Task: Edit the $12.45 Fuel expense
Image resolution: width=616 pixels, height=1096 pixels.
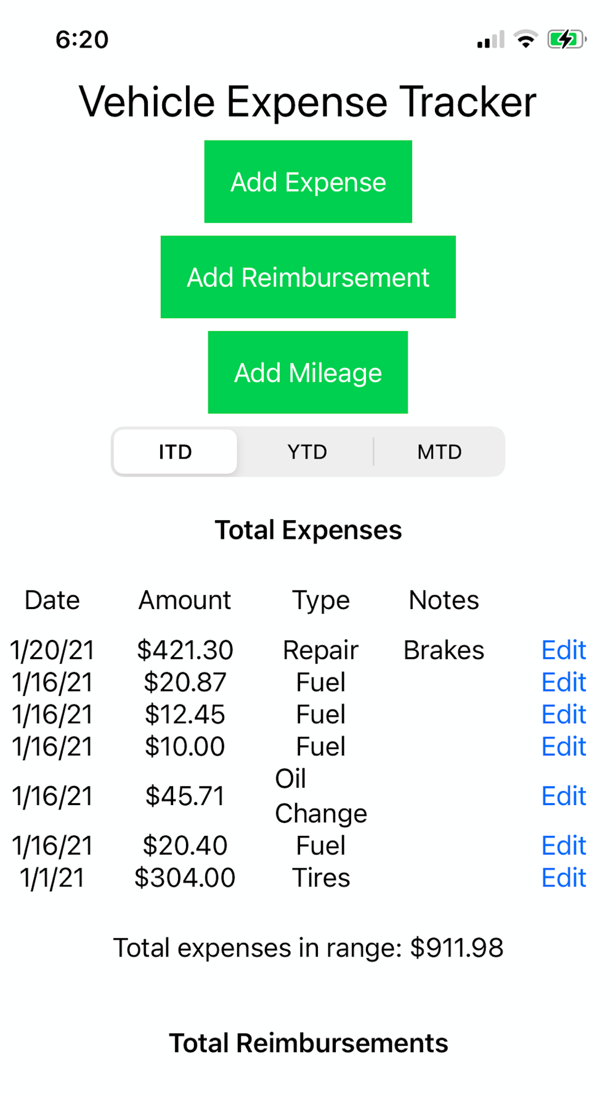Action: point(563,714)
